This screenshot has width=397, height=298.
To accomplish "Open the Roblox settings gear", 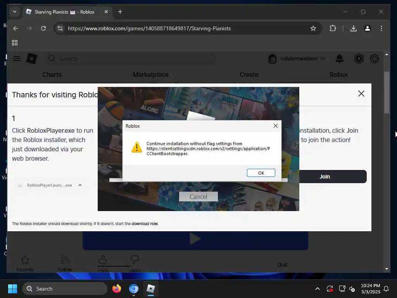I will tap(375, 59).
